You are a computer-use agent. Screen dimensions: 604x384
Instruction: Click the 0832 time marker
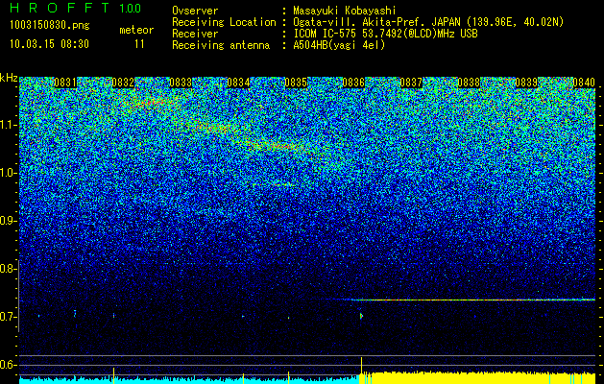pos(123,83)
